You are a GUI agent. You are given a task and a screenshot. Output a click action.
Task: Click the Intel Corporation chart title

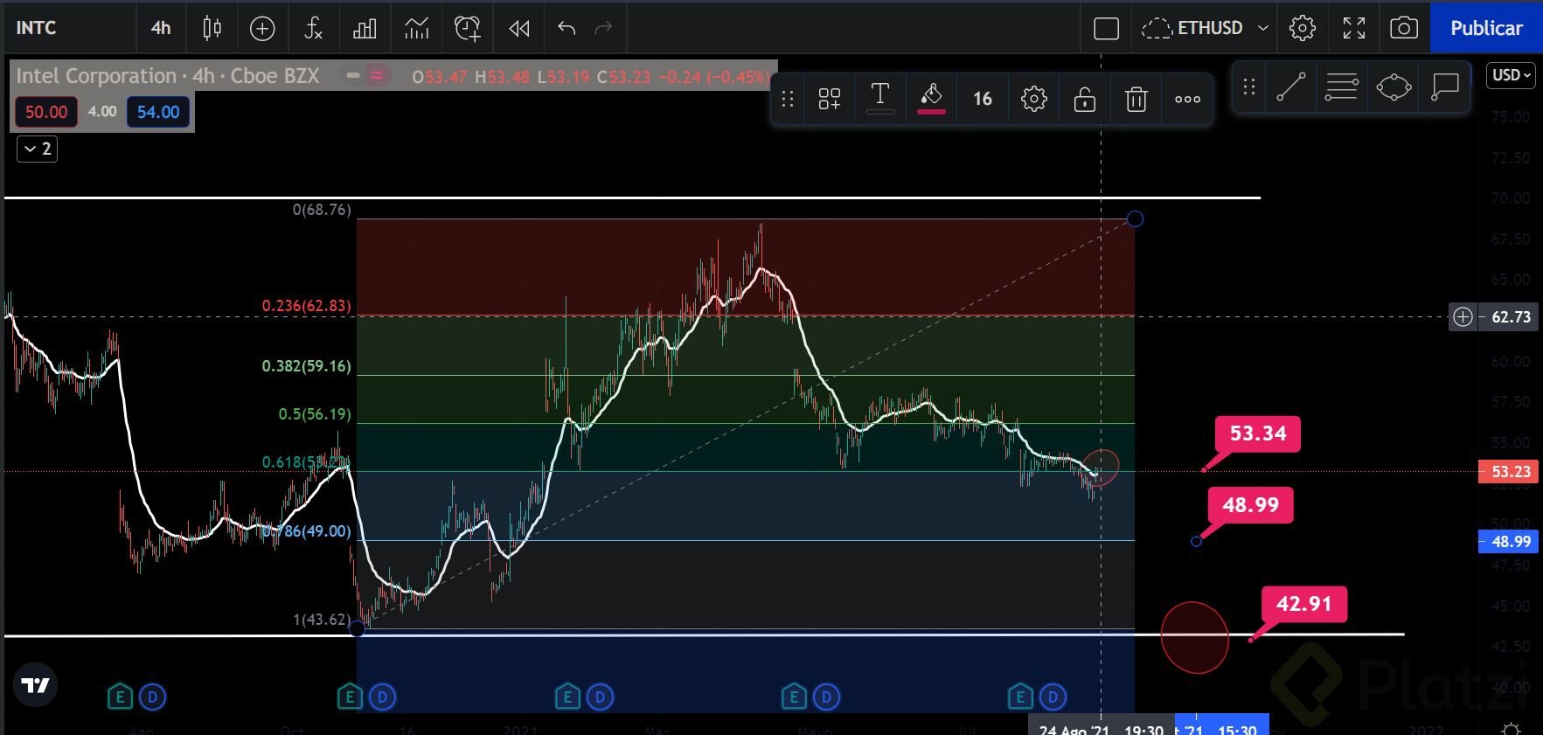pos(168,76)
